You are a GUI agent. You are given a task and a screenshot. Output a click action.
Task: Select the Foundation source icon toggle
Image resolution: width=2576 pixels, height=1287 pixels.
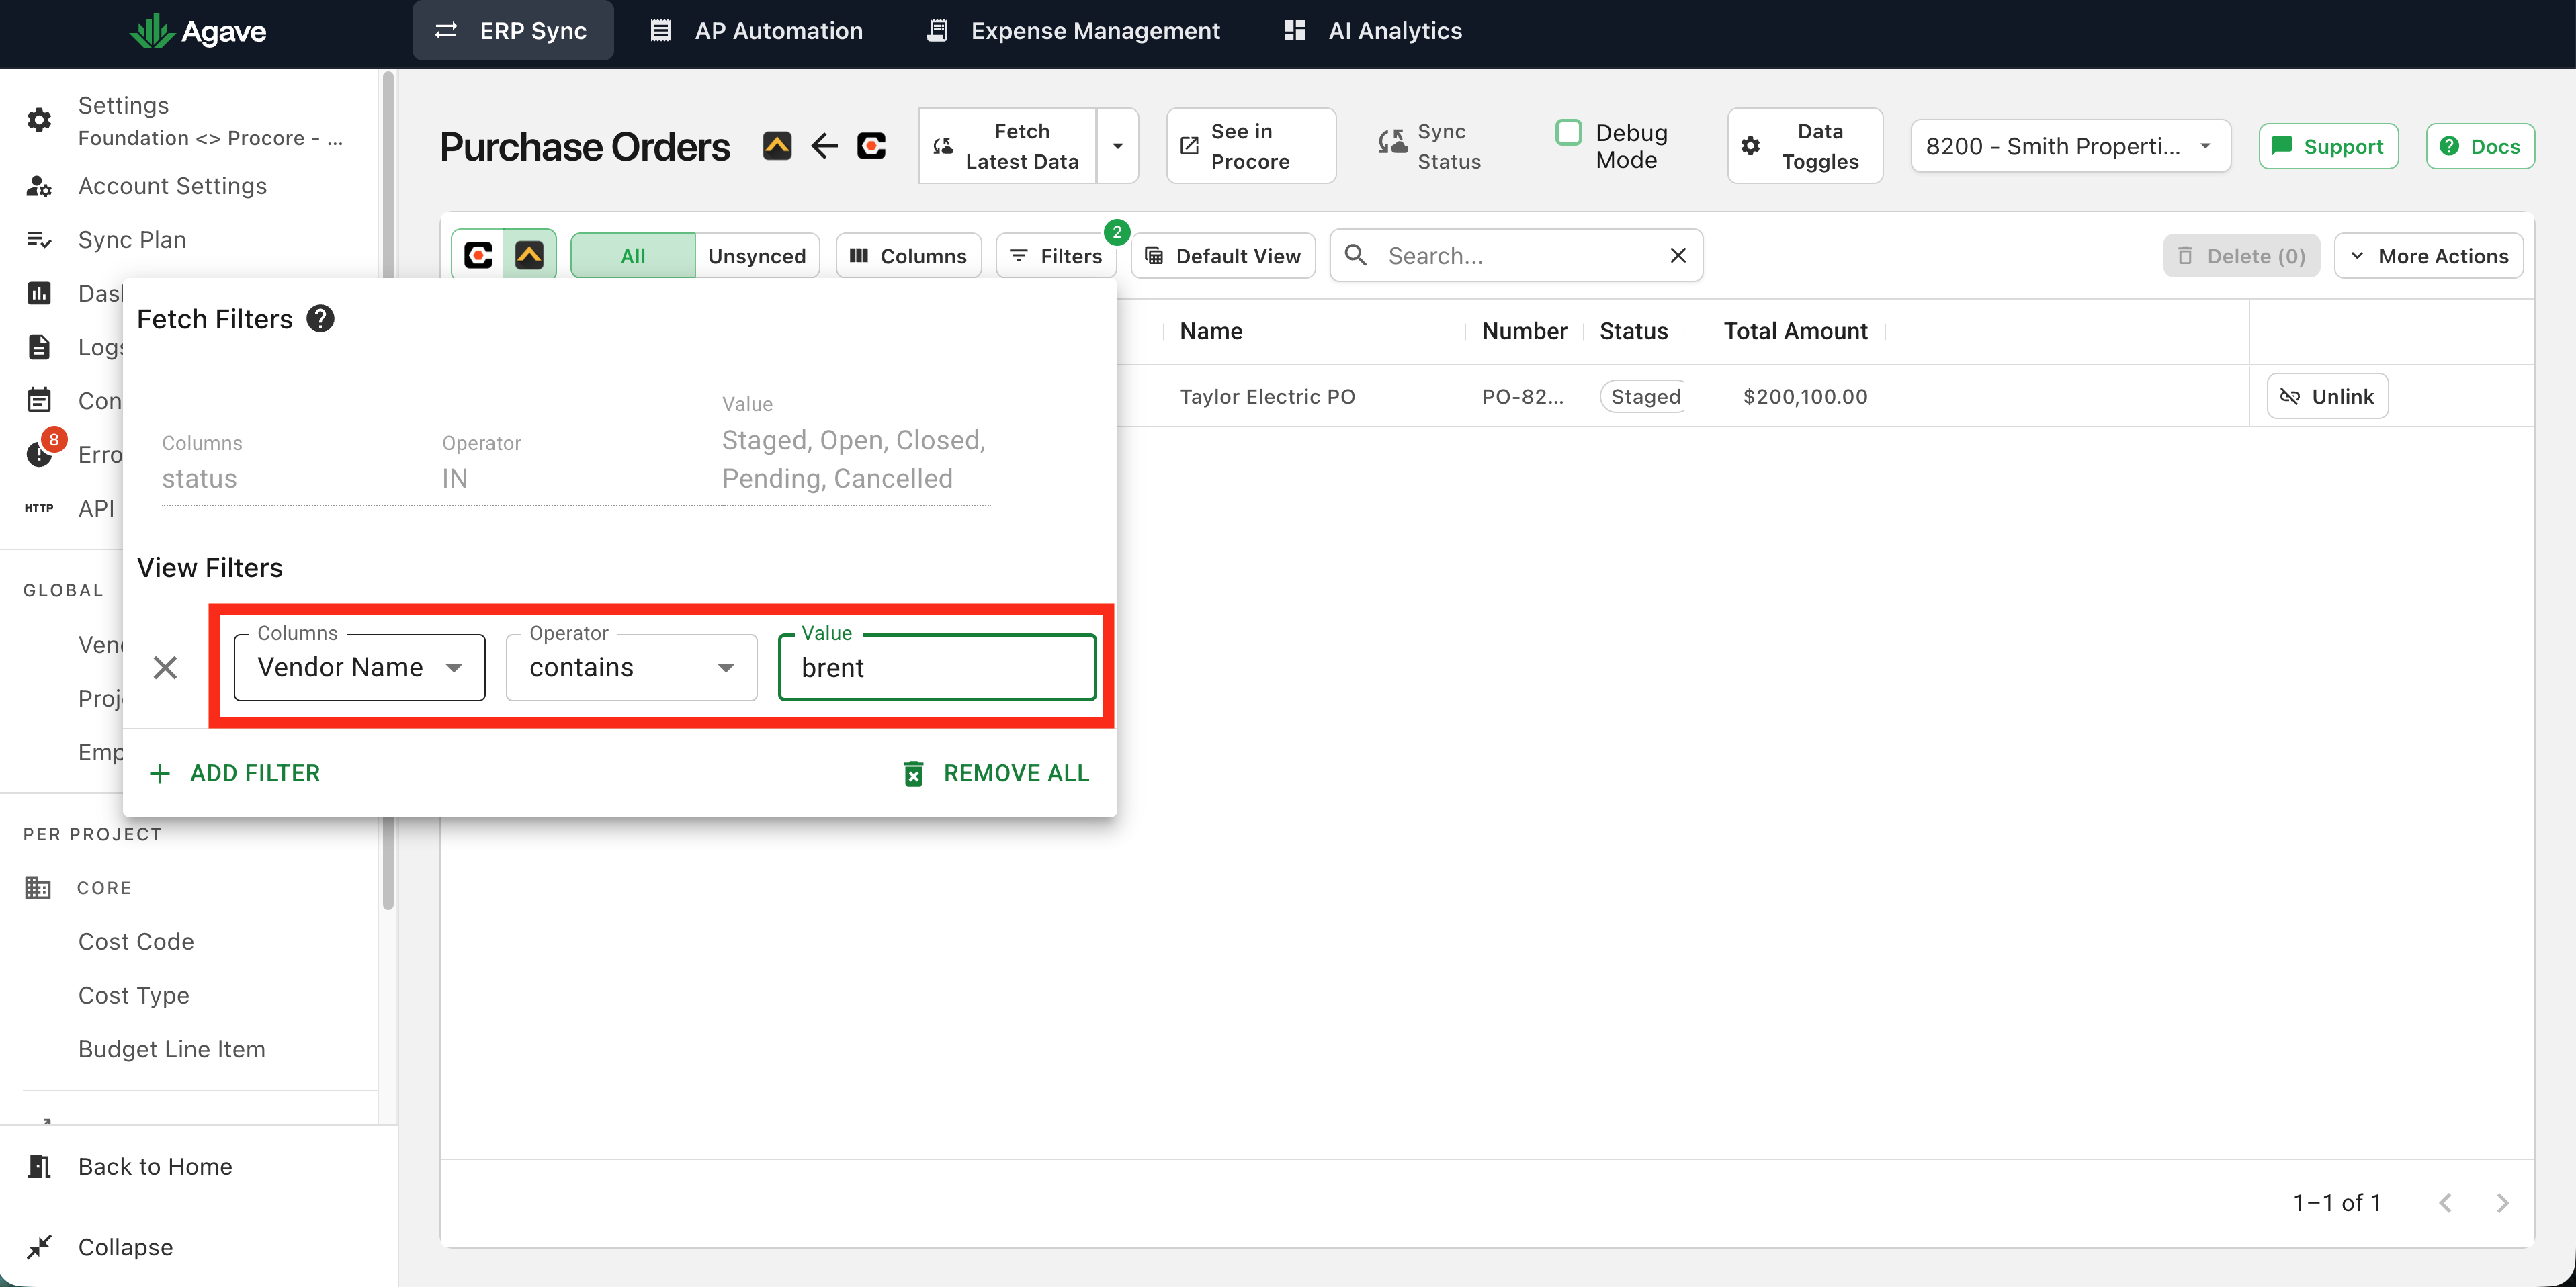(529, 256)
